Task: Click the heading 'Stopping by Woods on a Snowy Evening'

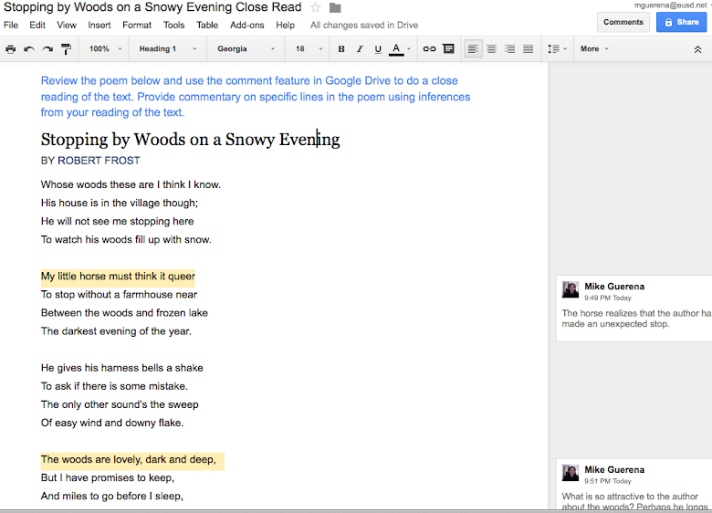Action: 190,140
